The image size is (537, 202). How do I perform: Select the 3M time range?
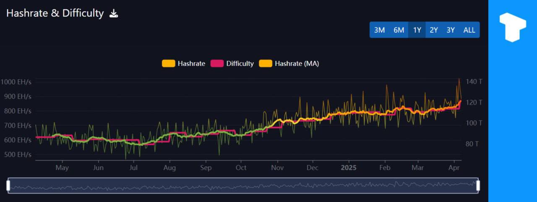point(379,30)
